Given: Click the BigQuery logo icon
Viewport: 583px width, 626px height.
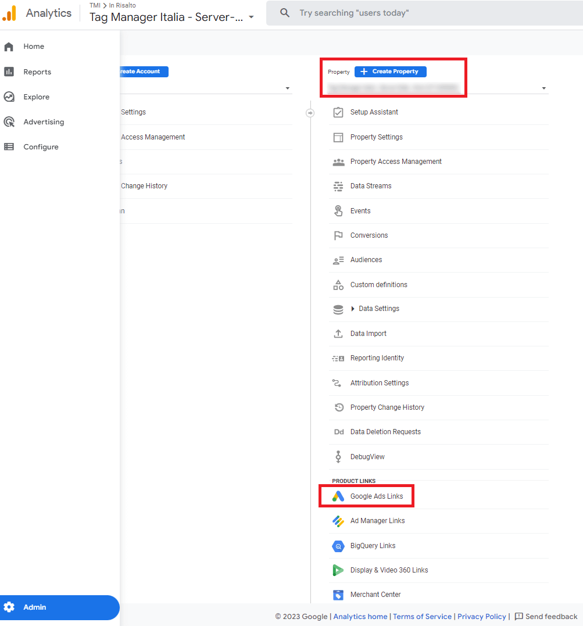Looking at the screenshot, I should [338, 546].
